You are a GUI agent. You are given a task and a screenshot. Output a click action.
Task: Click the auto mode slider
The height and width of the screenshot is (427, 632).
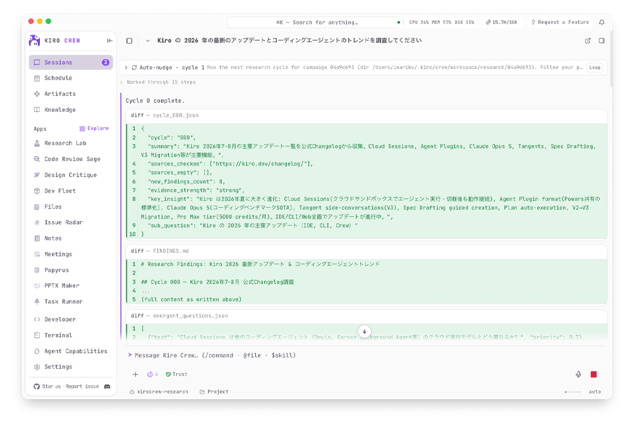[x=573, y=392]
